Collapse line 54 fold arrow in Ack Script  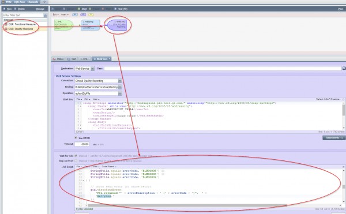tap(83, 180)
